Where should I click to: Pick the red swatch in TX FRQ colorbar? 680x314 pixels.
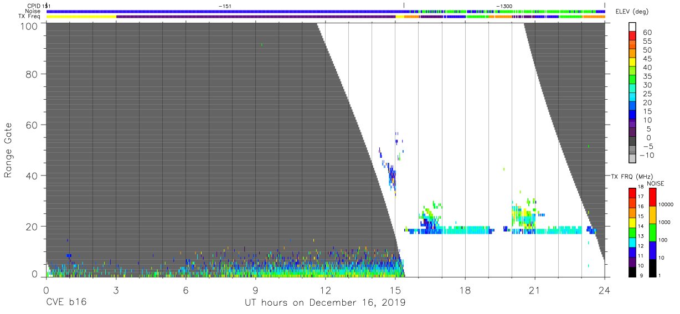632,193
